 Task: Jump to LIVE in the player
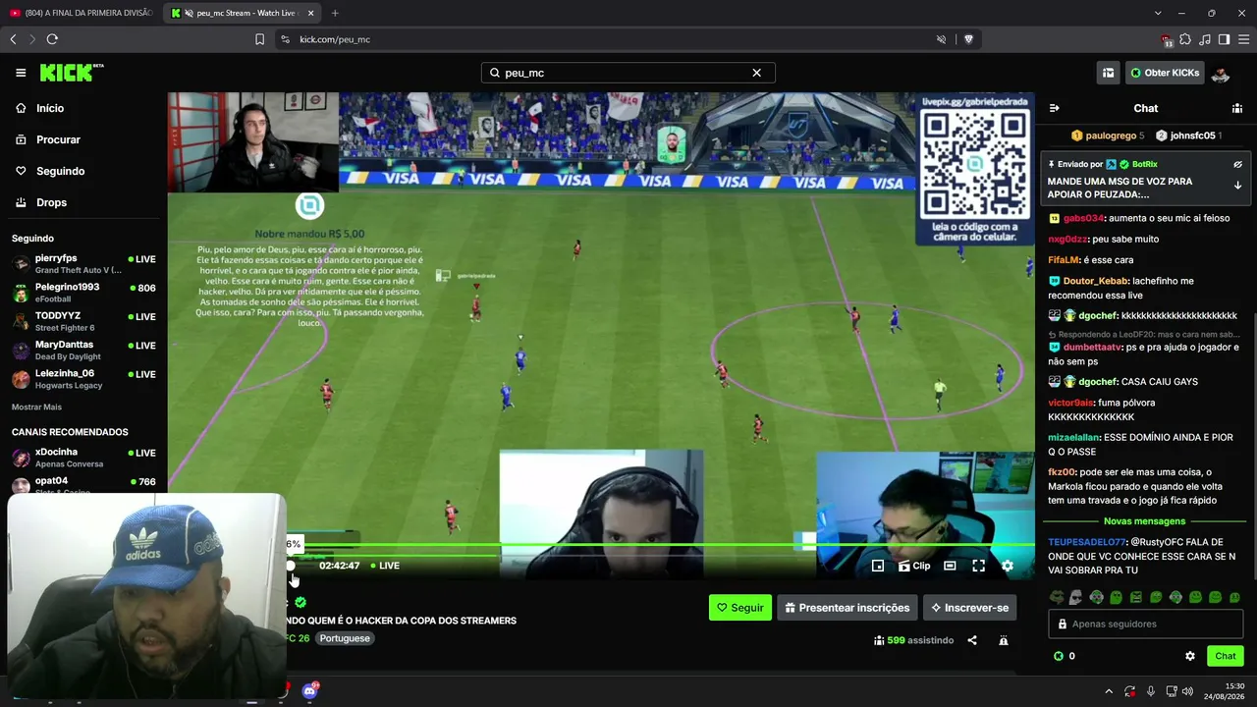coord(385,566)
